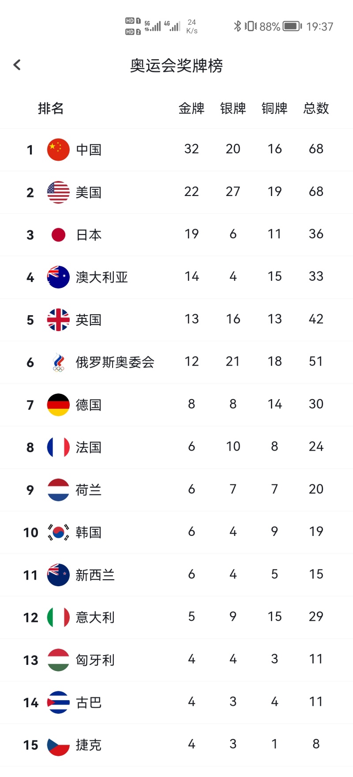Open the 英国 country row
Screen dimensions: 353x777
click(176, 320)
